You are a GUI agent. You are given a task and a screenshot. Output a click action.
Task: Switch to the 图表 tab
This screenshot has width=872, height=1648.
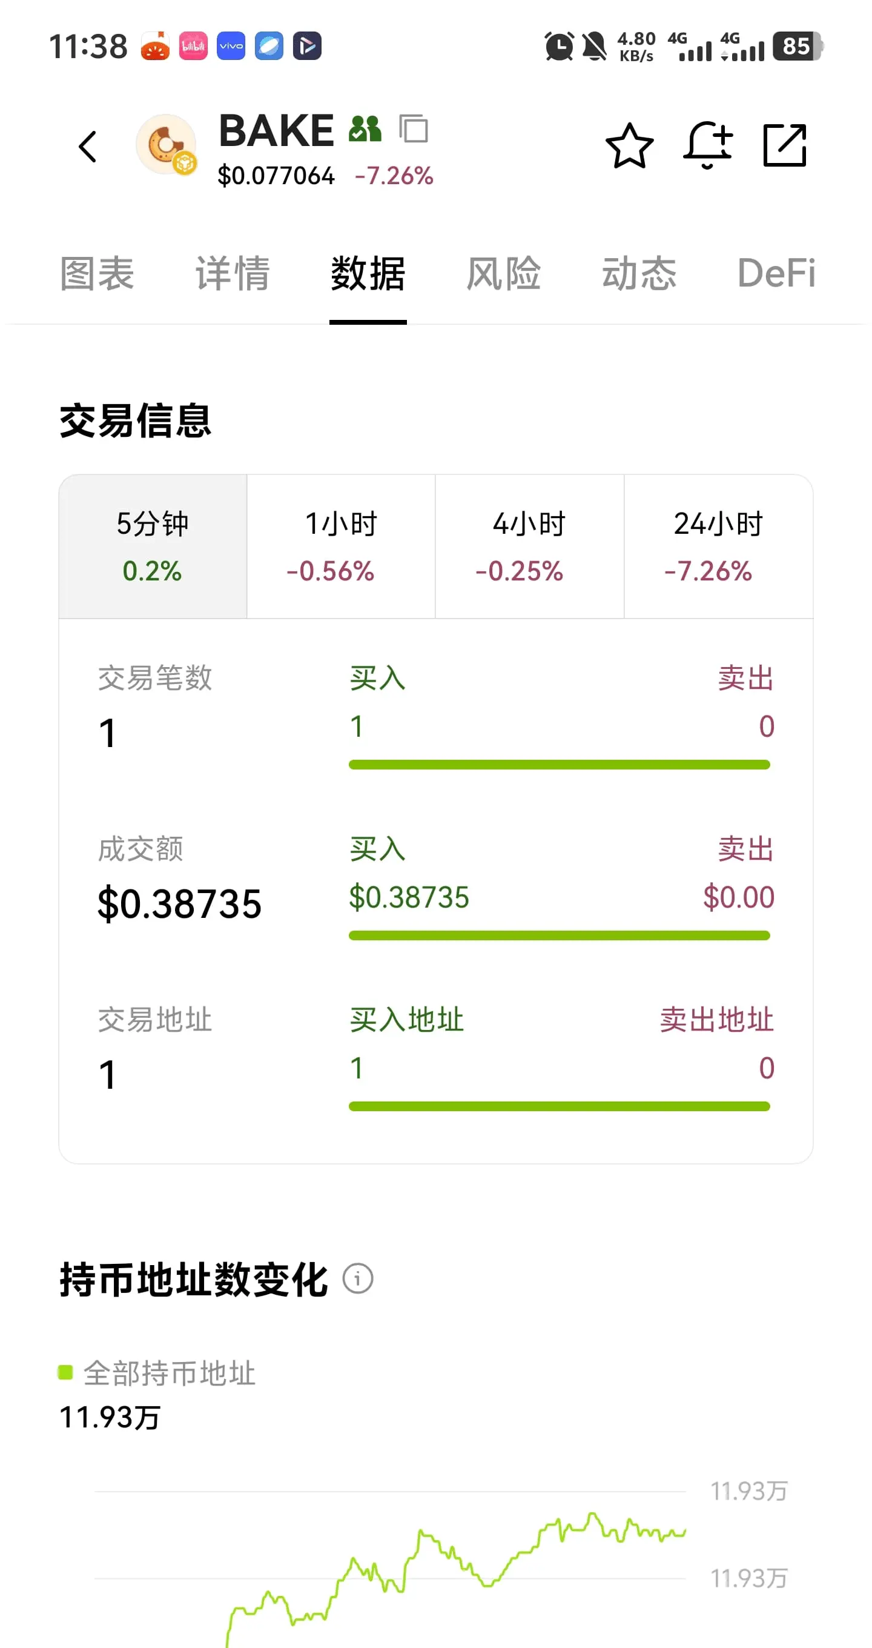(x=97, y=274)
